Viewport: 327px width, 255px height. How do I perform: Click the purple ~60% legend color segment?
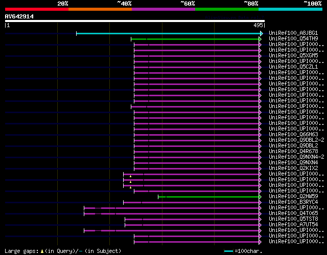163,9
